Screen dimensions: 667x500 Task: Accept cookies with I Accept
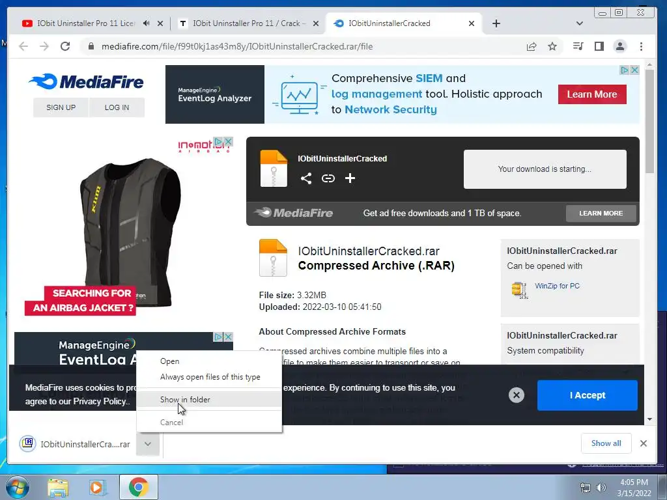click(x=587, y=395)
